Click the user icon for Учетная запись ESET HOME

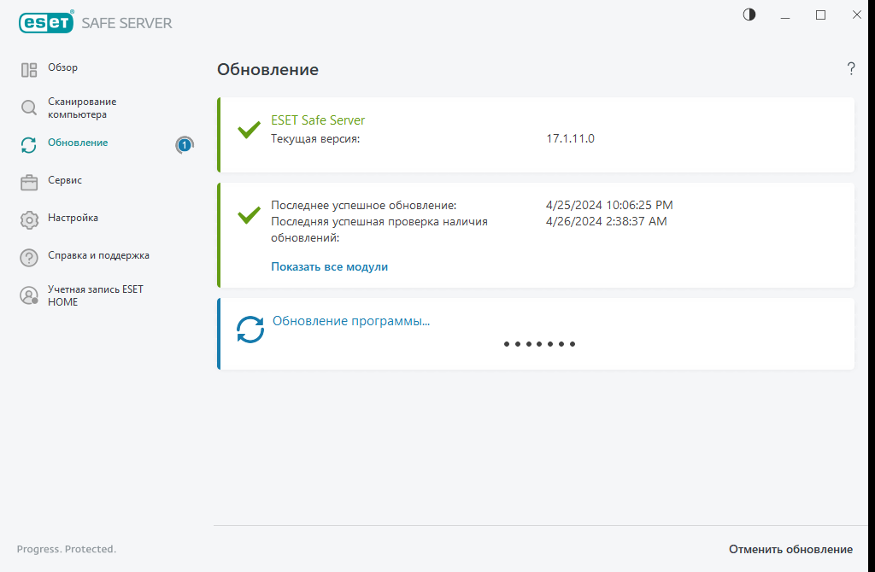29,295
